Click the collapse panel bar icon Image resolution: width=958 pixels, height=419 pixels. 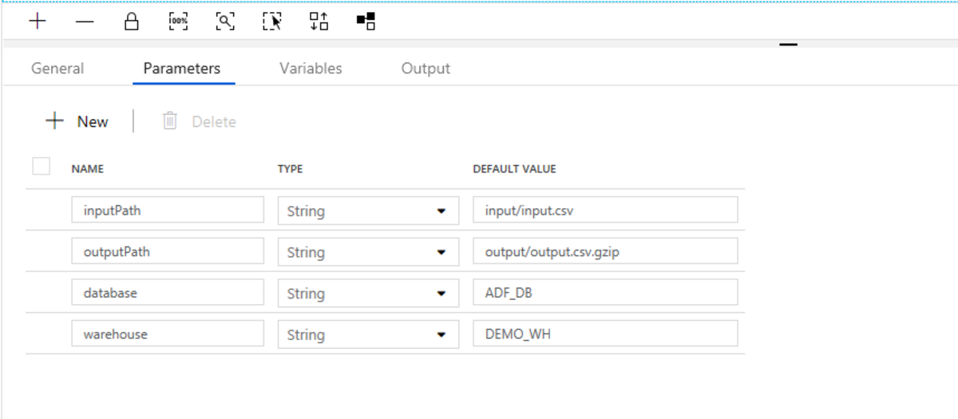(x=789, y=45)
